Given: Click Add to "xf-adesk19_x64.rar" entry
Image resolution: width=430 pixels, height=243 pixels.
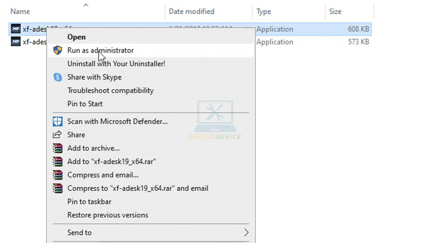Looking at the screenshot, I should tap(112, 162).
